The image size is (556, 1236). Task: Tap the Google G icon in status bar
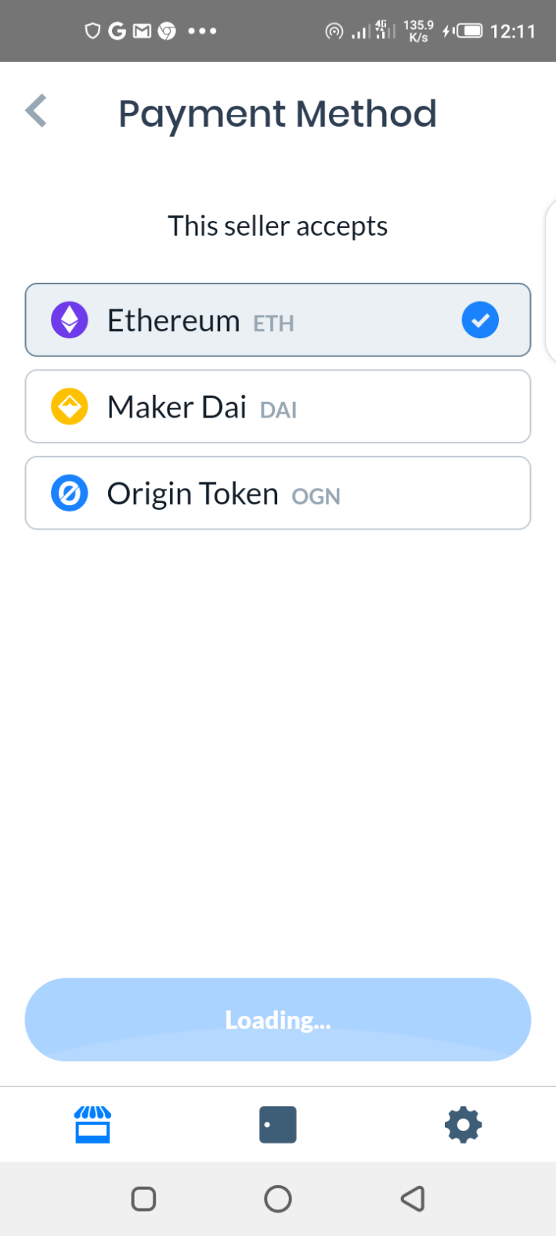click(x=117, y=31)
